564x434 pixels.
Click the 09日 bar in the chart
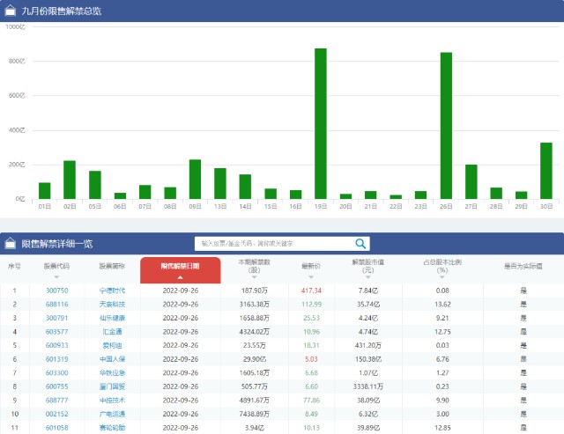(195, 180)
